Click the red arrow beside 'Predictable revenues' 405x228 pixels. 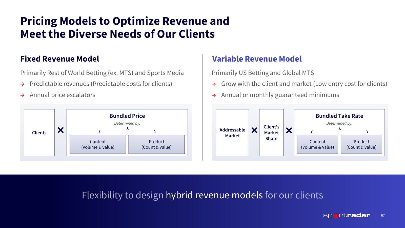(x=23, y=84)
